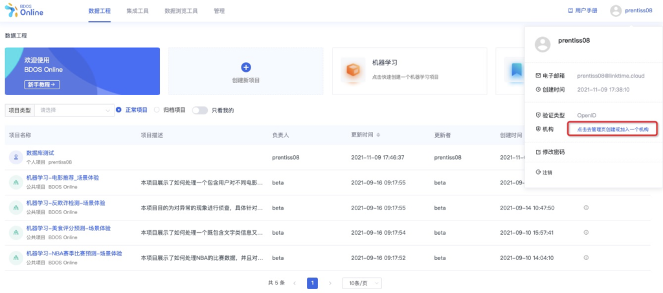Click the 新手教程 button
The image size is (663, 293).
[x=42, y=85]
